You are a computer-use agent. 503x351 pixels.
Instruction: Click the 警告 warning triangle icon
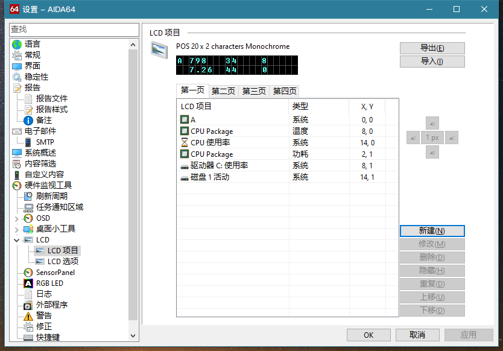[x=28, y=315]
